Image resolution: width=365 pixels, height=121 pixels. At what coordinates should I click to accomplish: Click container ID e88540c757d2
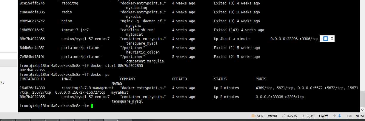[x=32, y=21]
